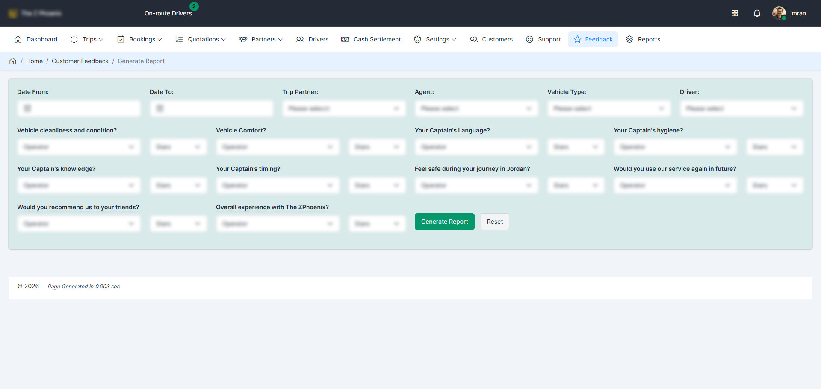This screenshot has width=821, height=389.
Task: Open the Trip Partner dropdown
Action: tap(344, 108)
